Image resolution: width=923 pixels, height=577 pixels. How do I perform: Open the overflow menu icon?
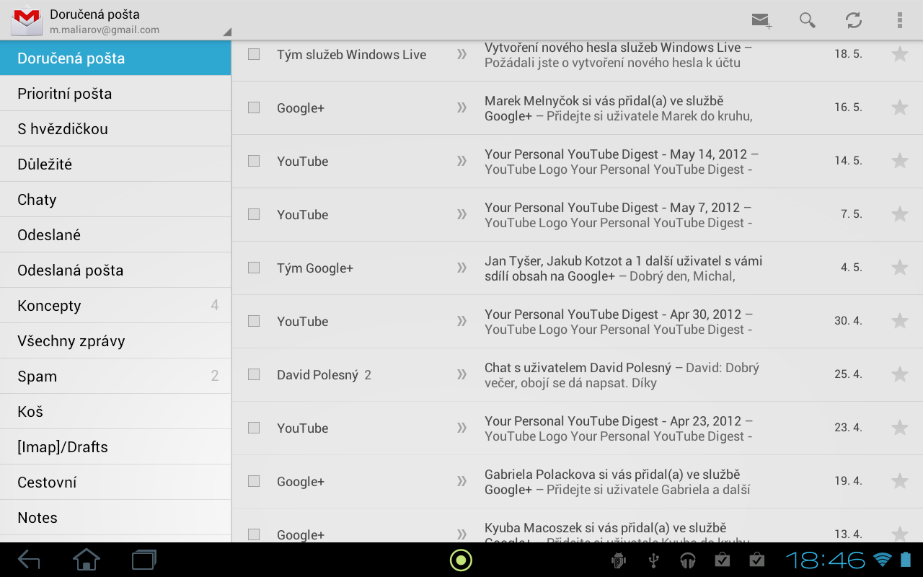[x=900, y=20]
